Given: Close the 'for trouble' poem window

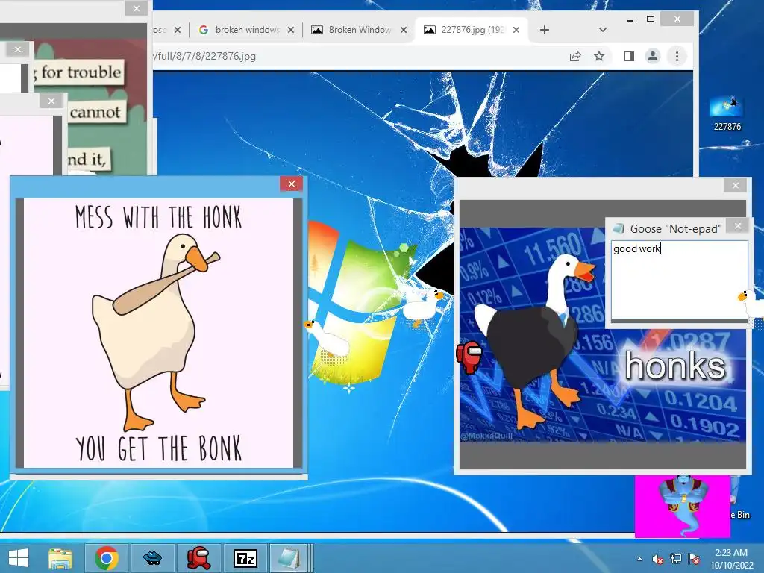Looking at the screenshot, I should (x=137, y=8).
